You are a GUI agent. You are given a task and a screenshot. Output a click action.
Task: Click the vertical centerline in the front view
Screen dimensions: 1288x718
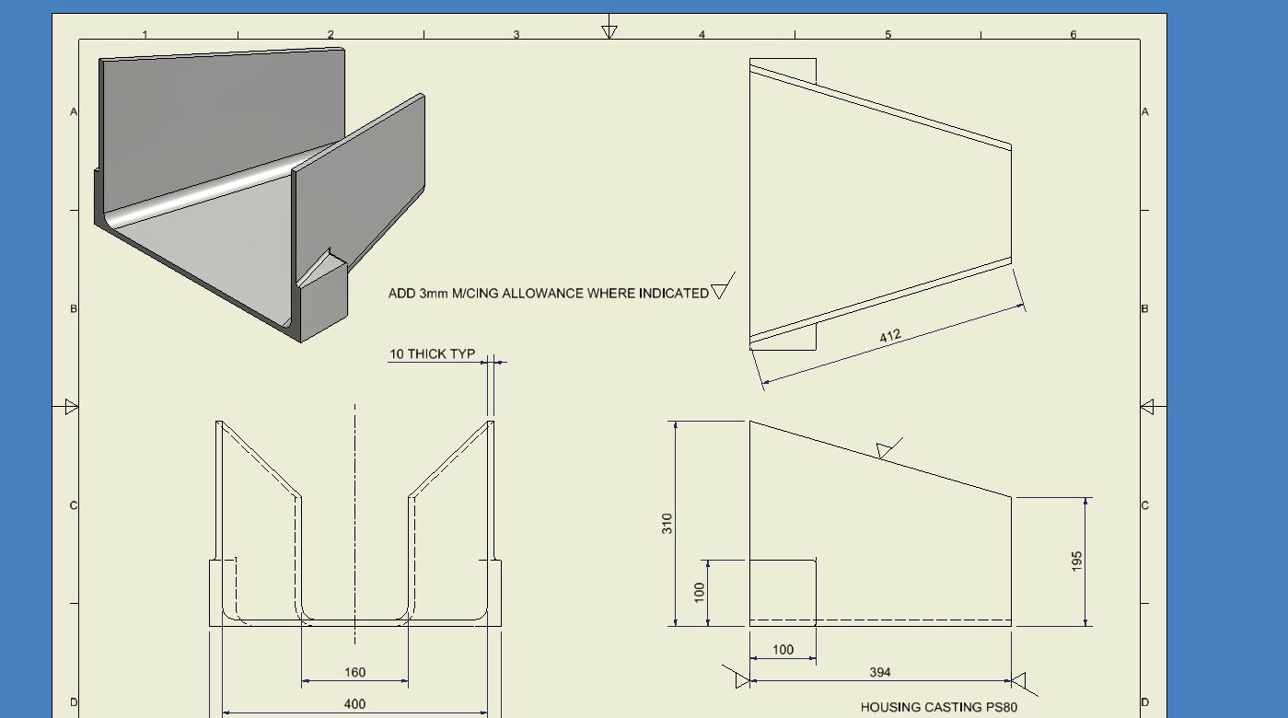(355, 515)
